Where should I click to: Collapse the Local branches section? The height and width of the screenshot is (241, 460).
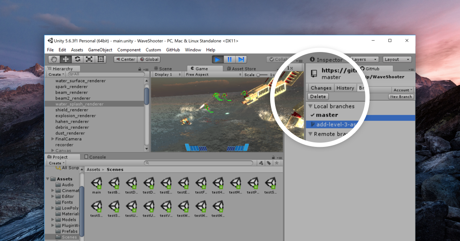pyautogui.click(x=310, y=106)
